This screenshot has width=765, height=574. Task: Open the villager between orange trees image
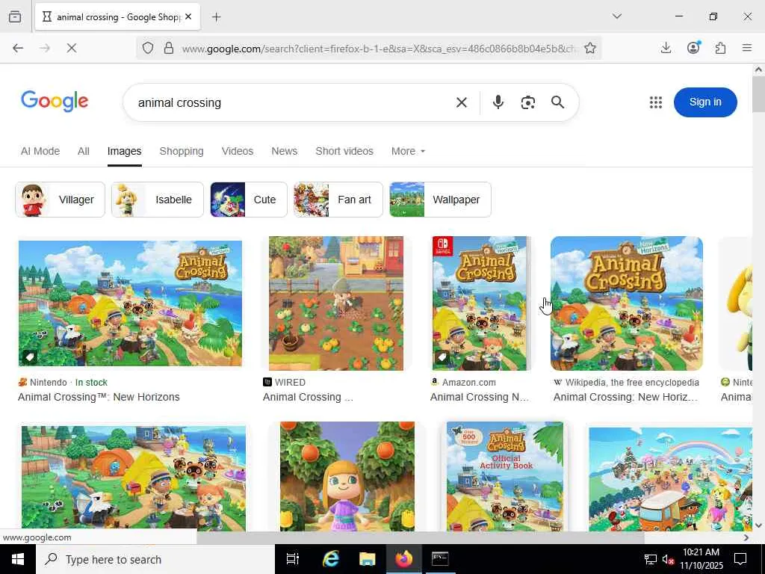(347, 476)
